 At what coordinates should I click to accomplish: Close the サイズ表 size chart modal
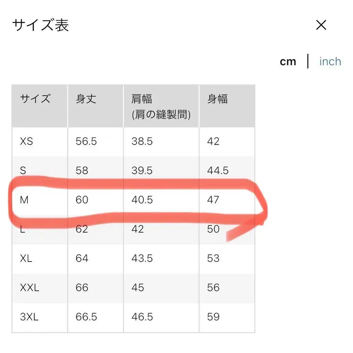(x=321, y=25)
